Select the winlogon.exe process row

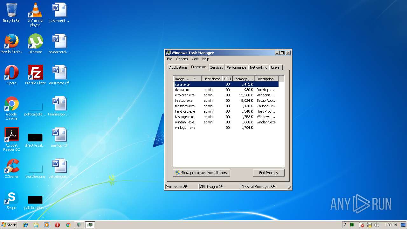(226, 128)
